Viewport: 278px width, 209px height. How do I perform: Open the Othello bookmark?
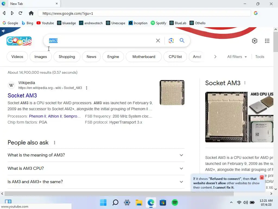click(198, 23)
